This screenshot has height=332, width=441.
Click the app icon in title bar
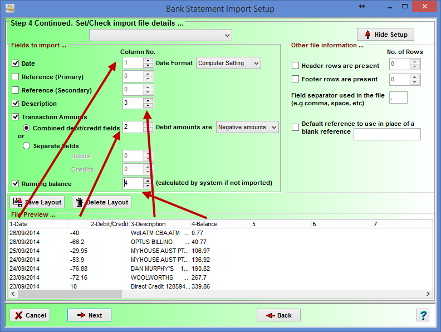(x=10, y=8)
